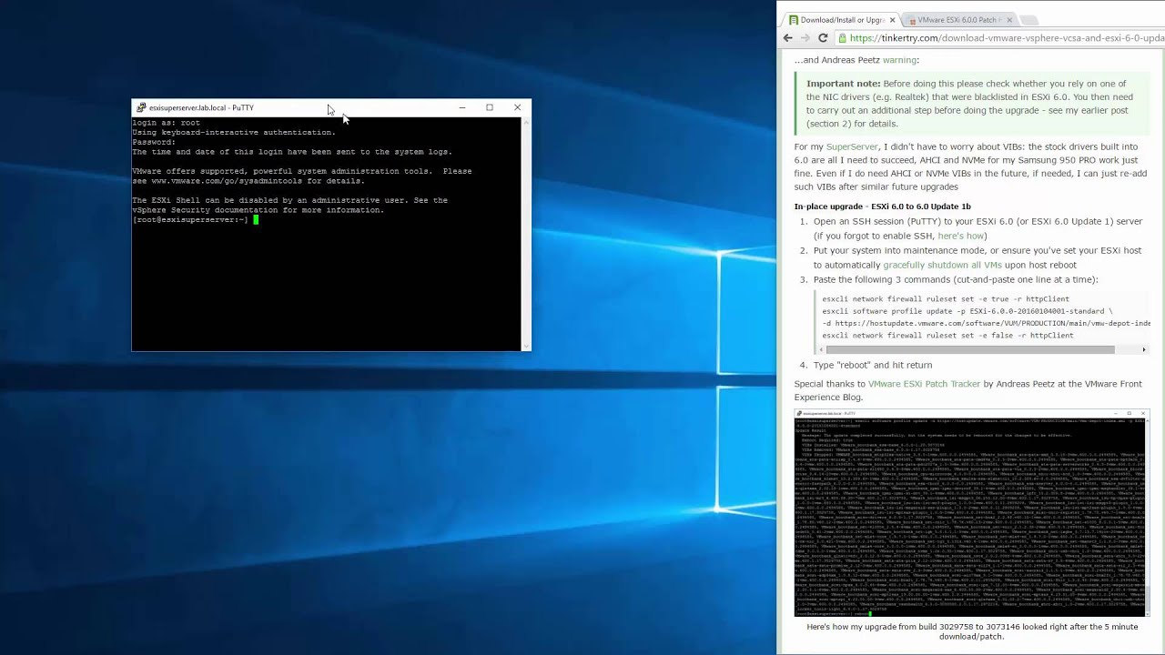Click the PuTTY upgrade screenshot thumbnail

tap(971, 513)
